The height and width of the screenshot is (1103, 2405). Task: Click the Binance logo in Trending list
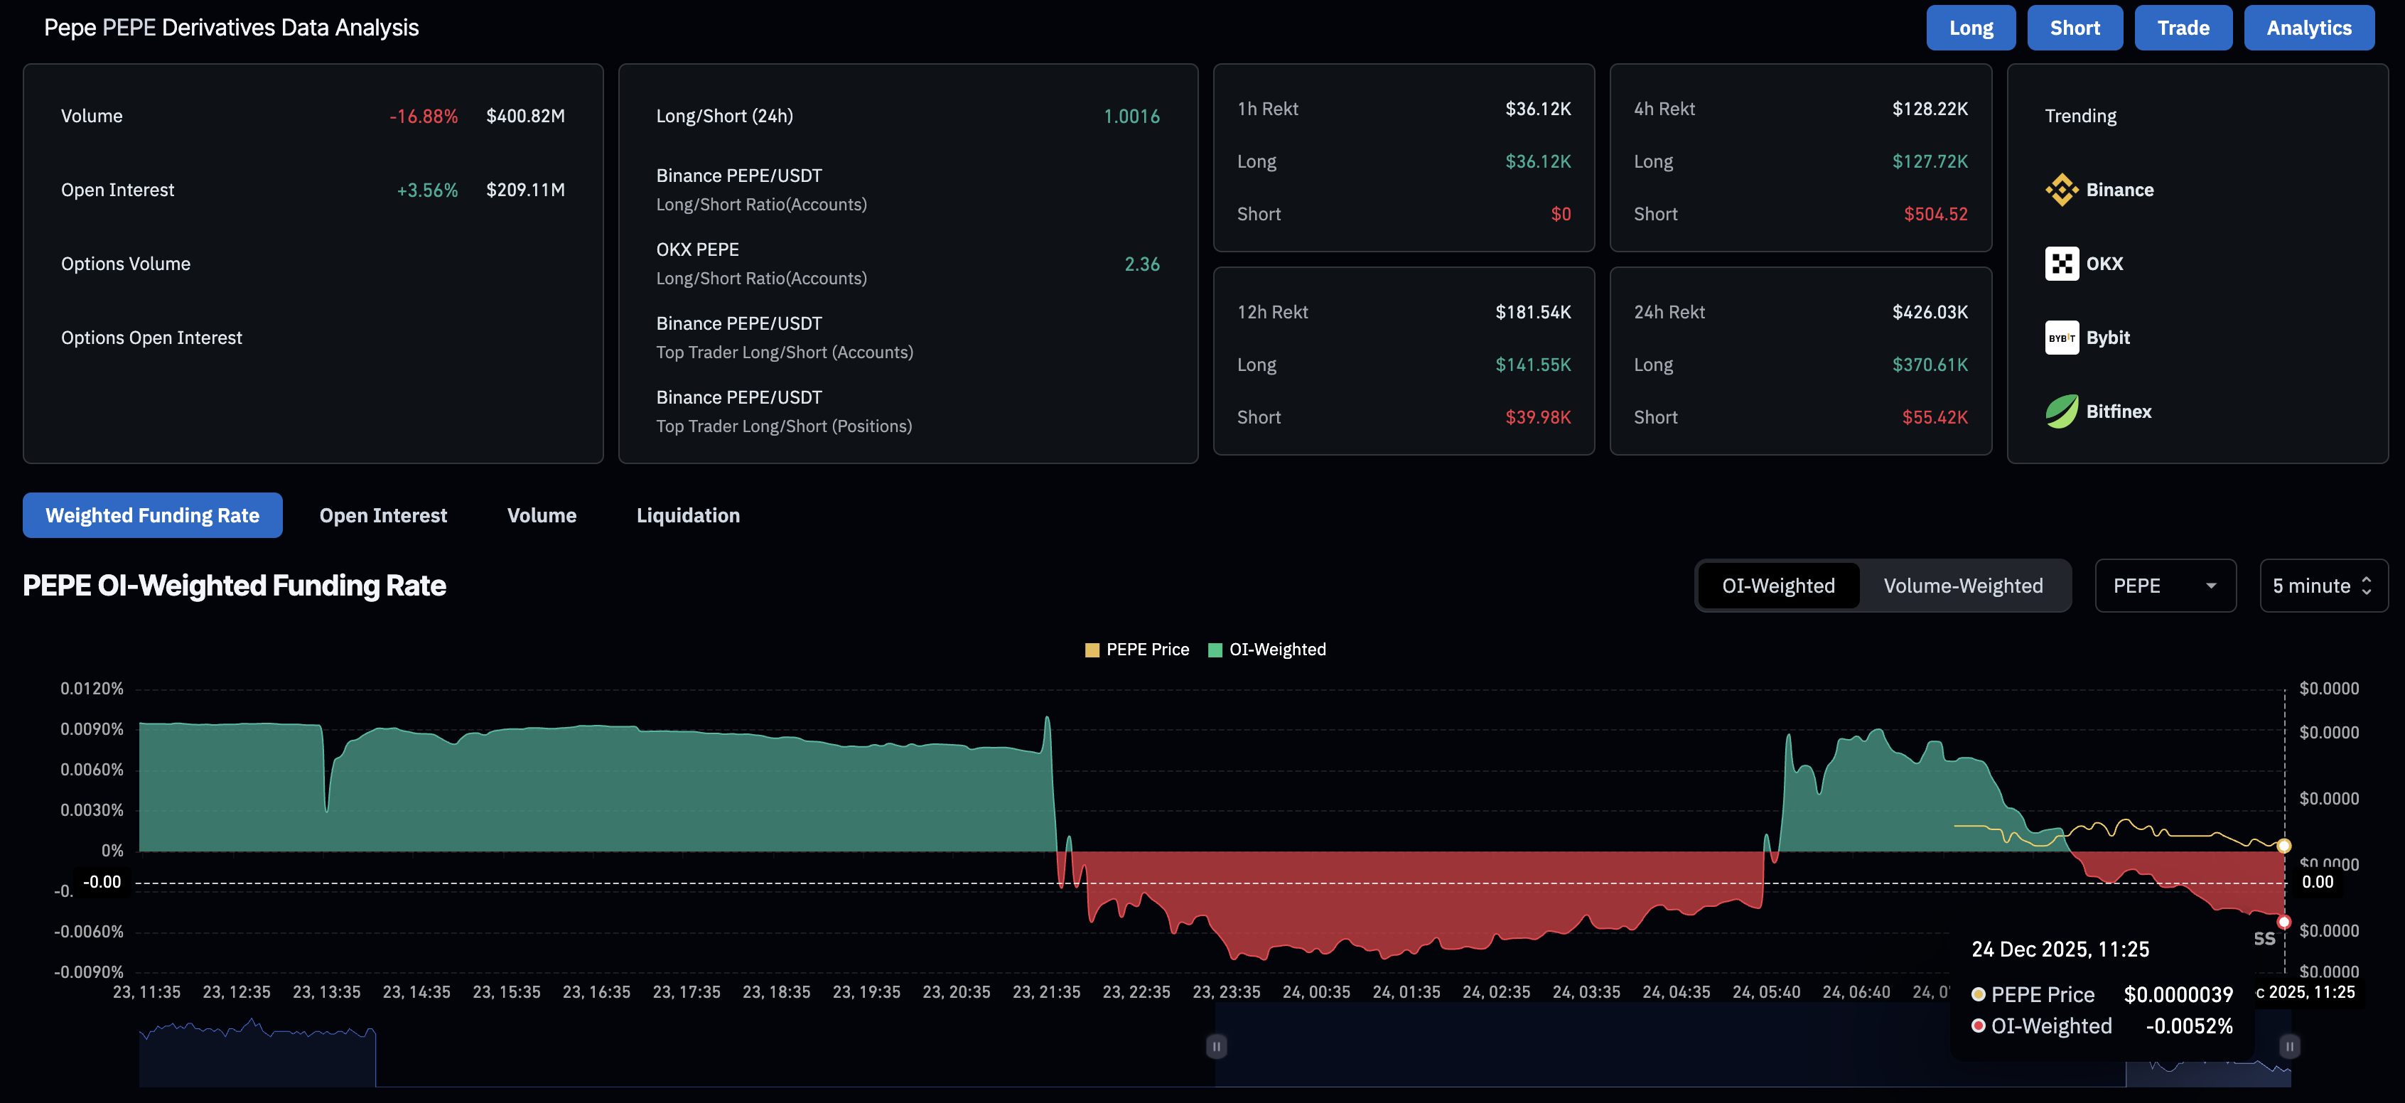tap(2062, 188)
